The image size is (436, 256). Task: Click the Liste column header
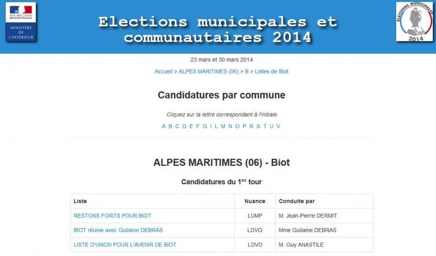click(80, 202)
